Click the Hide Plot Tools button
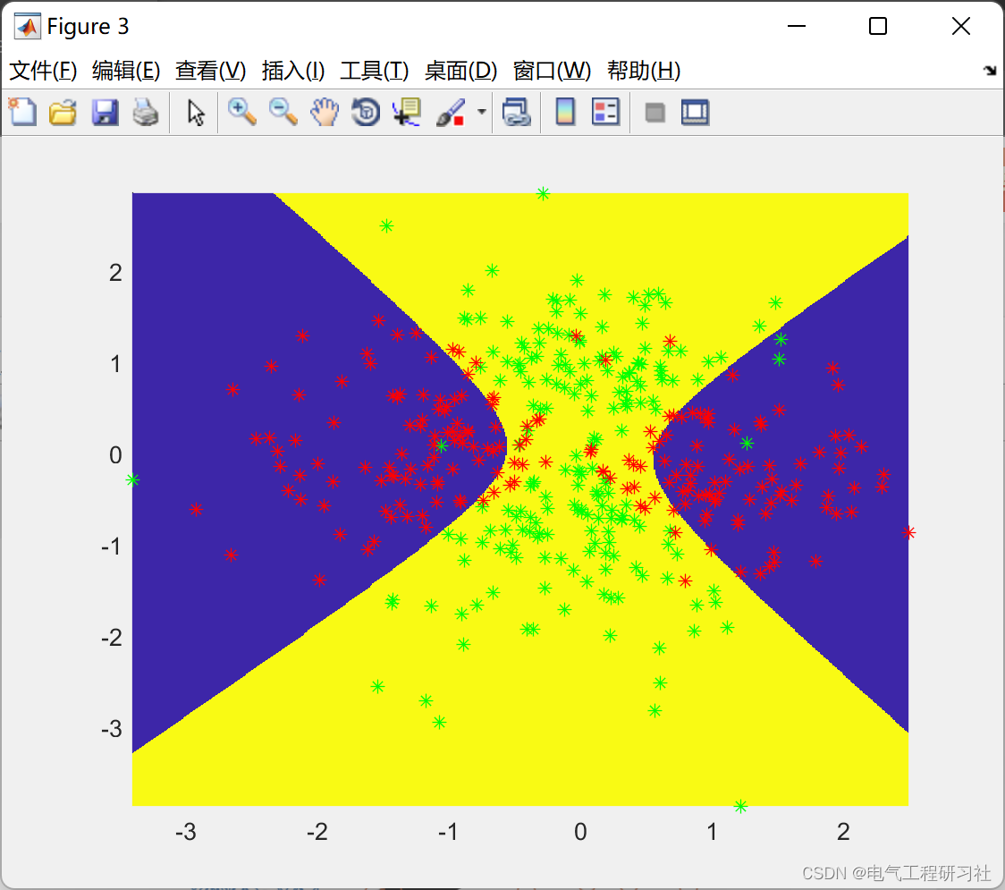Screen dimensions: 1005x890 pos(654,112)
